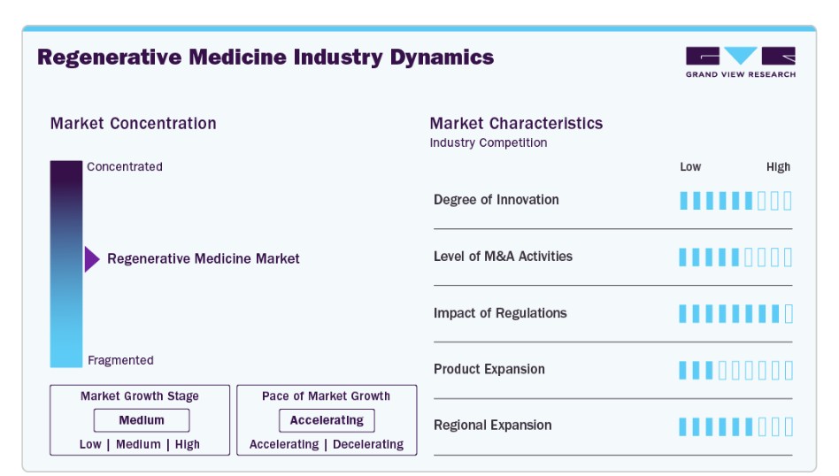Click the Grand View Research logo
Screen dimensions: 839x476
tap(741, 62)
